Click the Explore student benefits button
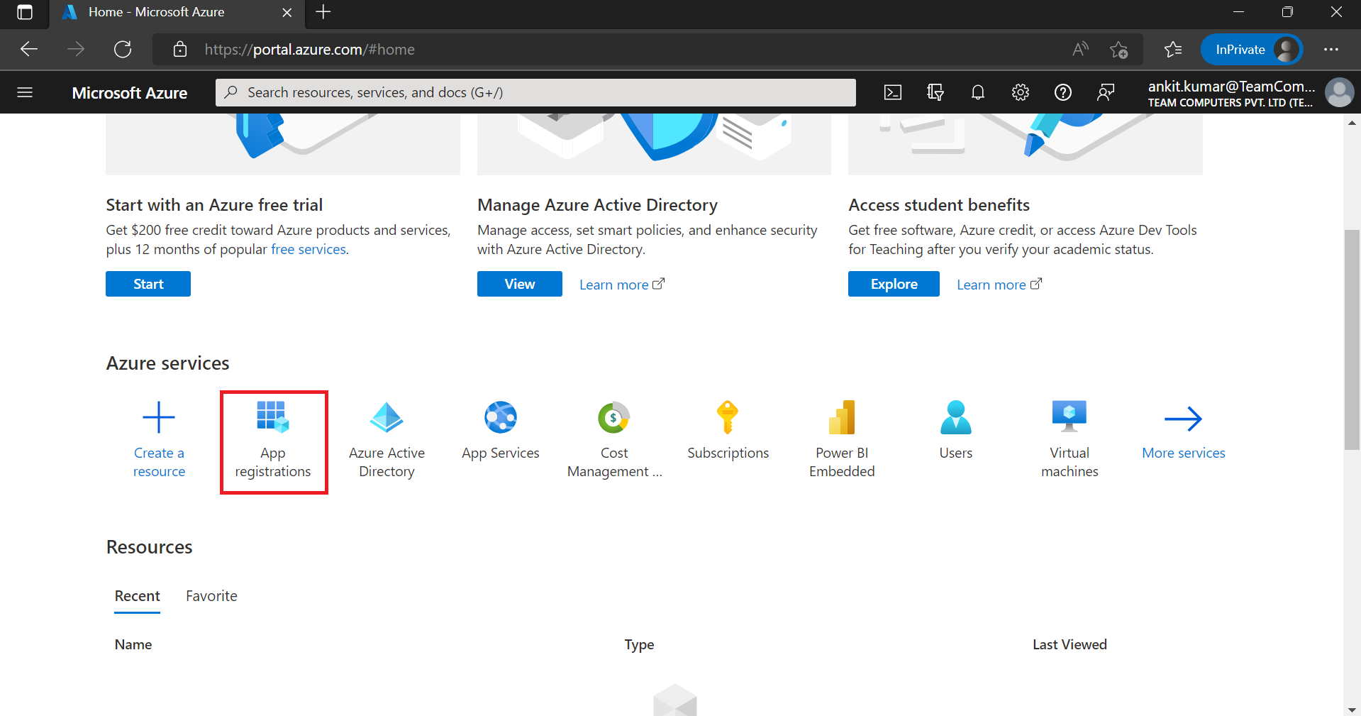The width and height of the screenshot is (1361, 716). (894, 284)
